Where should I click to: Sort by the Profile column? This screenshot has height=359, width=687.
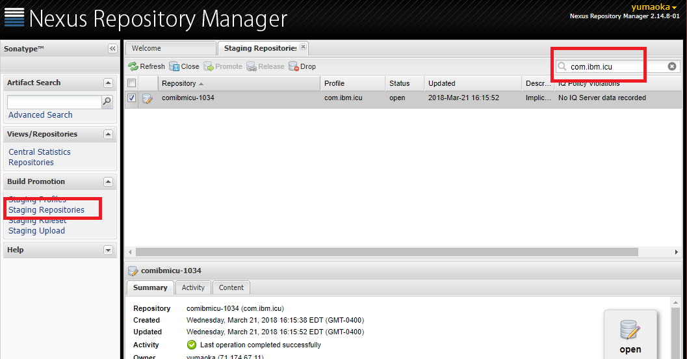point(353,83)
